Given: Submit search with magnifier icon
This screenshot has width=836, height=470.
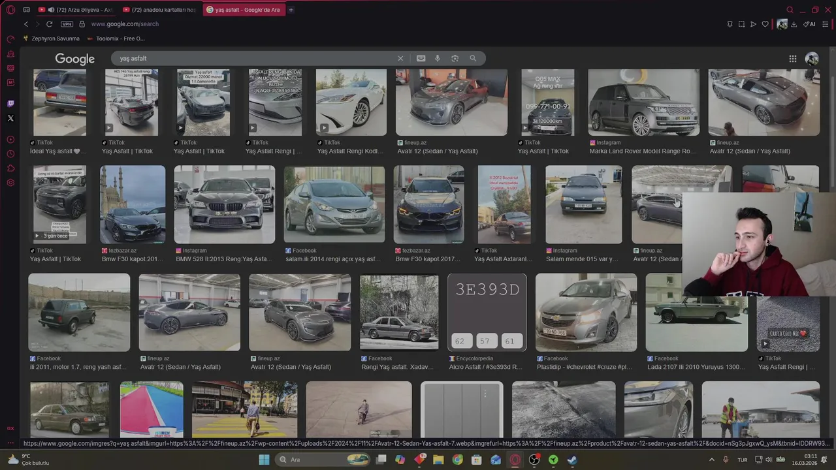Looking at the screenshot, I should click(473, 58).
